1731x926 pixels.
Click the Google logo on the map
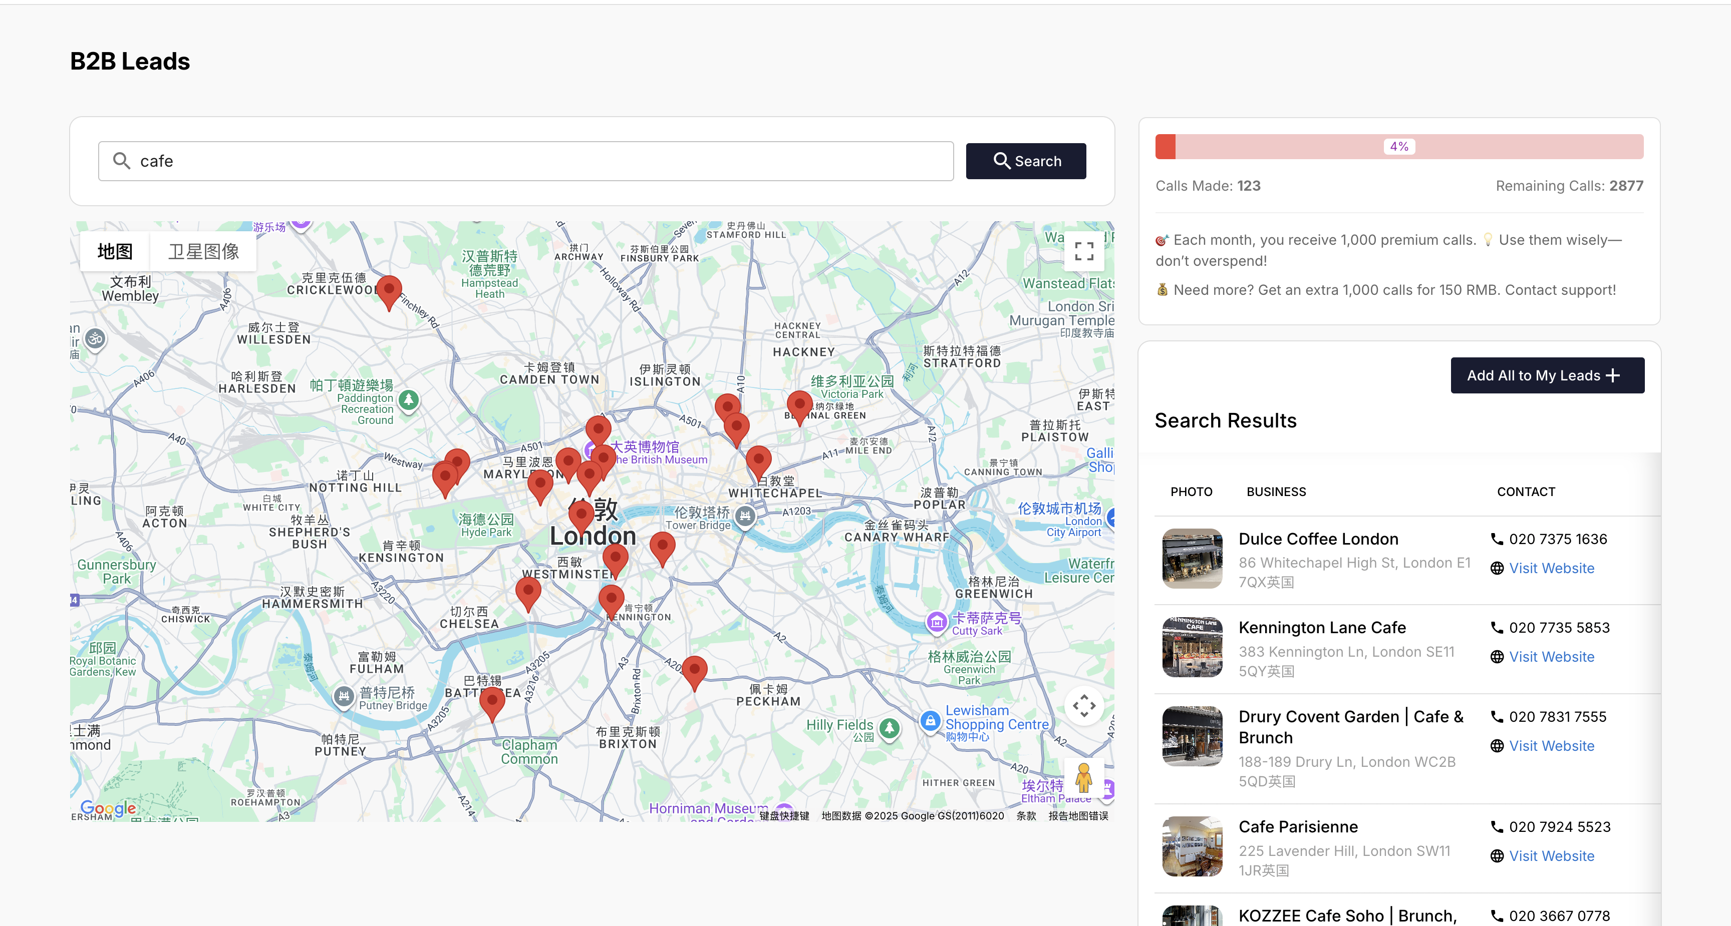[x=108, y=808]
